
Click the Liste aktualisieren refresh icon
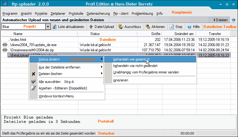(x=55, y=27)
